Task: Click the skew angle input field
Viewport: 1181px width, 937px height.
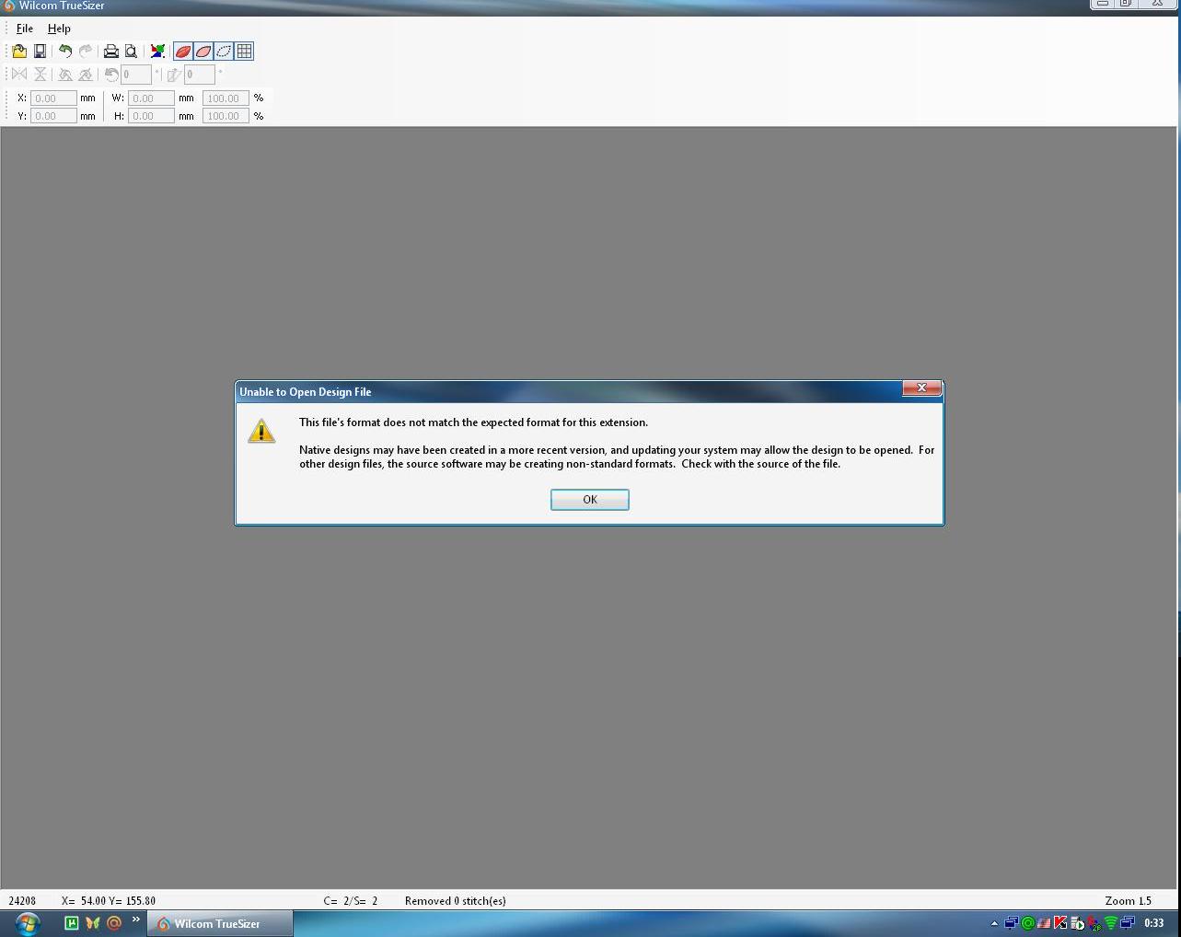Action: 200,75
